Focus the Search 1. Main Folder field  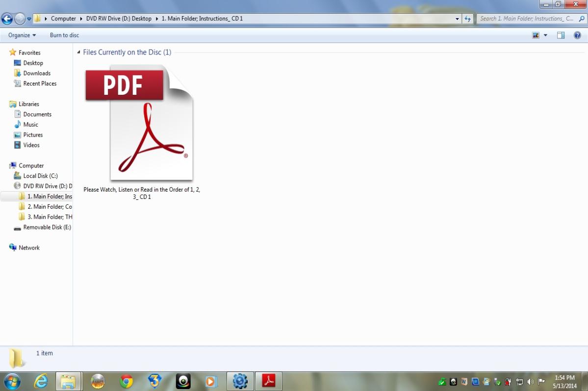tap(531, 18)
